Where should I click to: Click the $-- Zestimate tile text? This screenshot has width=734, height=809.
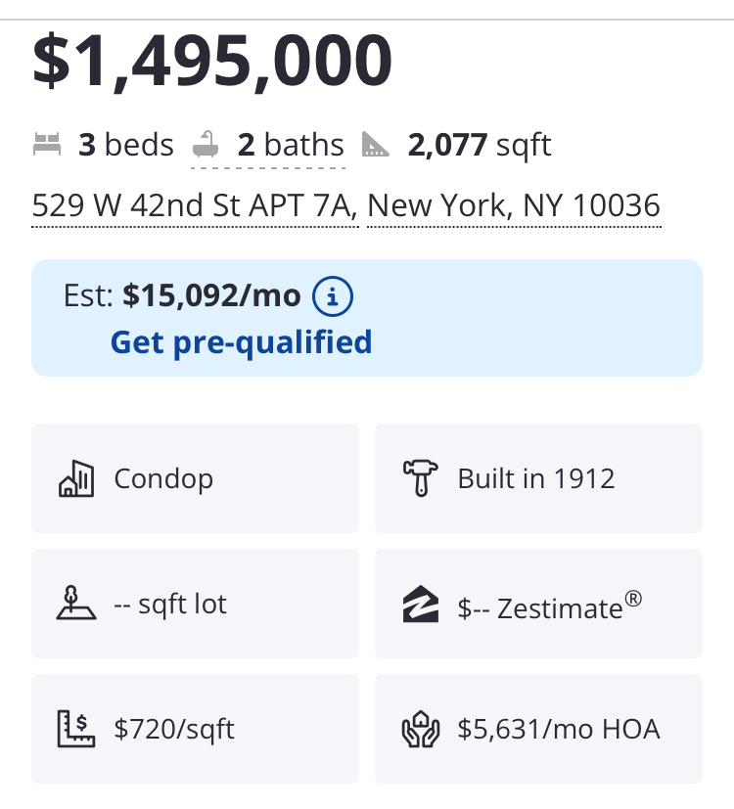tap(549, 607)
